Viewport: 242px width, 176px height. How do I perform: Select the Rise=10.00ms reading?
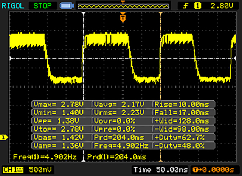tap(181, 105)
